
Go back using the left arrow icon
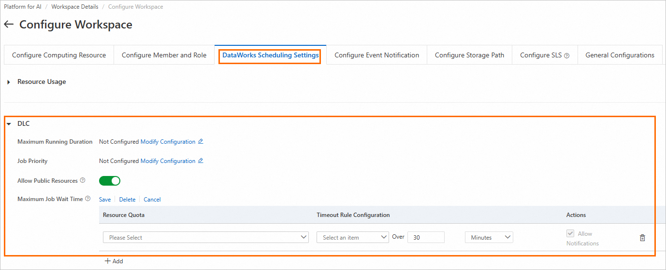[9, 24]
